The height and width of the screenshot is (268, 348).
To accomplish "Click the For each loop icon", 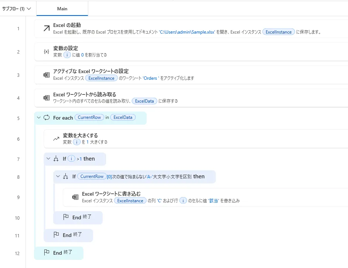I will click(x=47, y=118).
